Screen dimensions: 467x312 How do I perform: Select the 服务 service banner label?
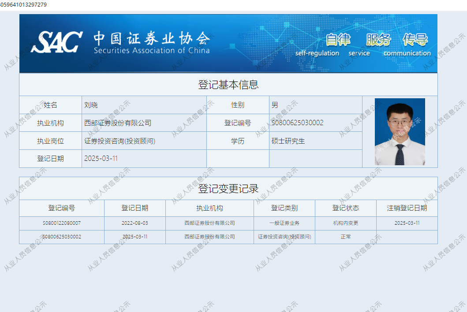point(378,40)
